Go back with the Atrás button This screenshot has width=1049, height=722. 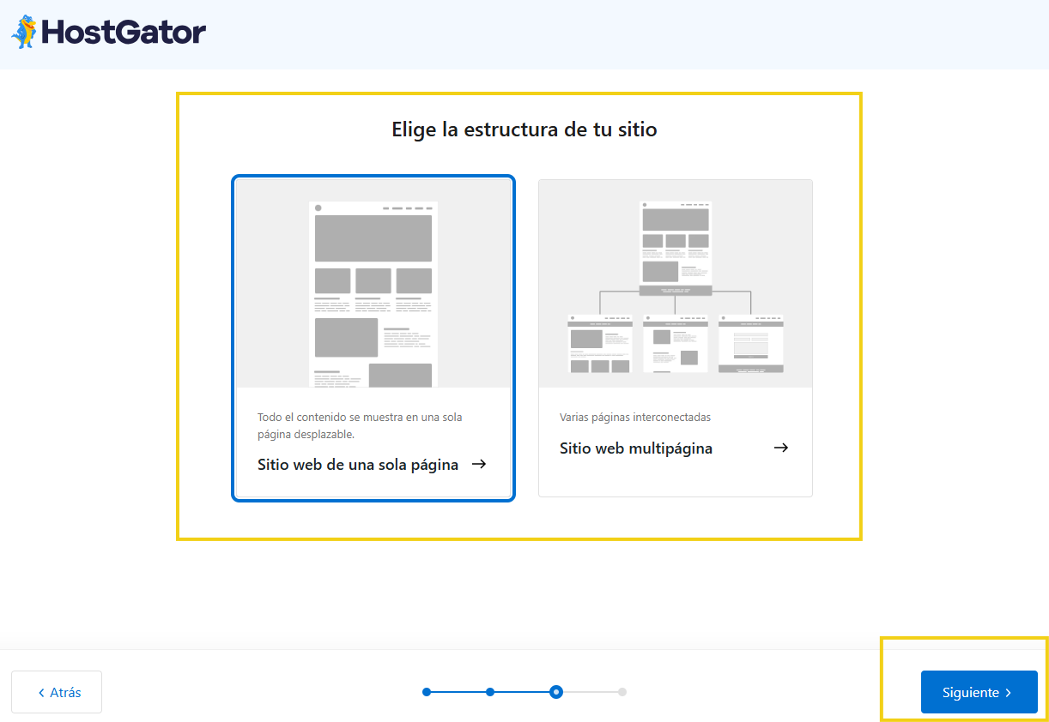[57, 692]
